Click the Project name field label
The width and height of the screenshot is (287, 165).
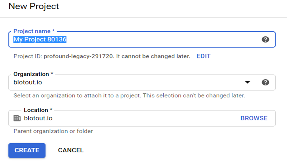tap(34, 31)
